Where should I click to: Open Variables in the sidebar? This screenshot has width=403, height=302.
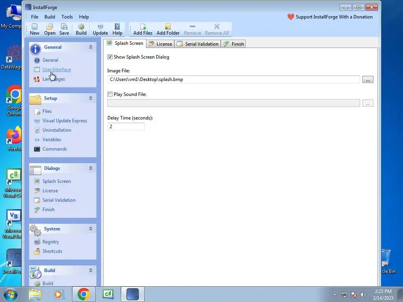pyautogui.click(x=52, y=140)
